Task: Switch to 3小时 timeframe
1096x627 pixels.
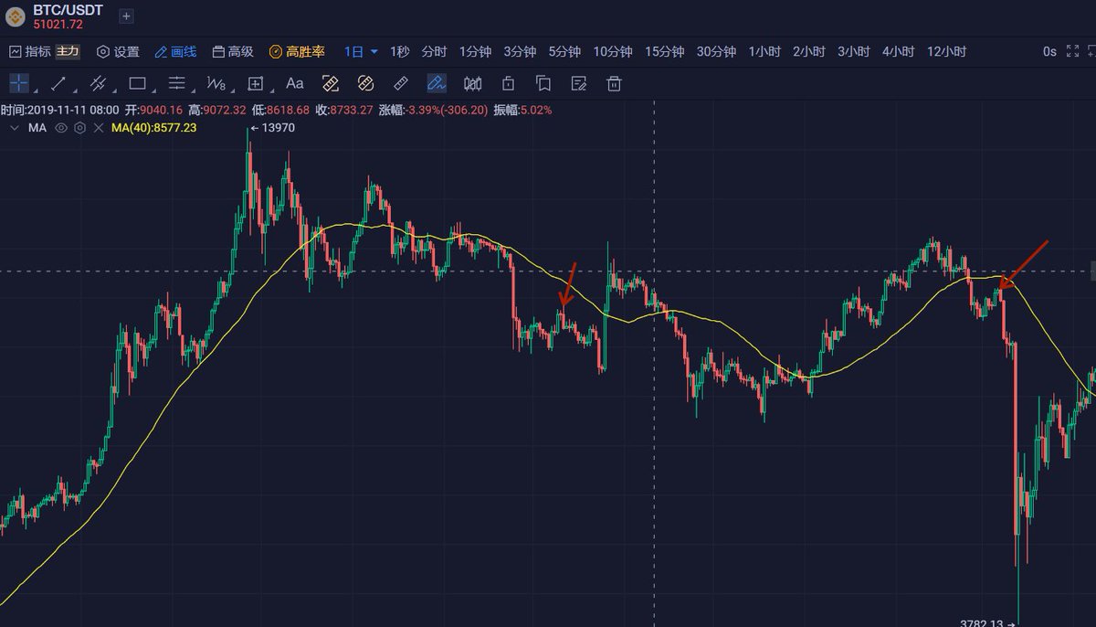Action: click(x=854, y=52)
